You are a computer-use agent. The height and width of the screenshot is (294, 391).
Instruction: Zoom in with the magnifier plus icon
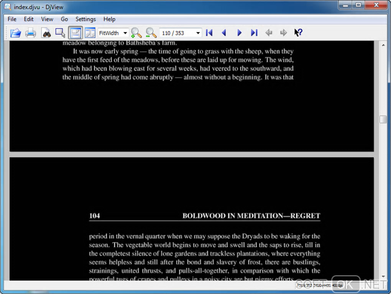[x=136, y=33]
